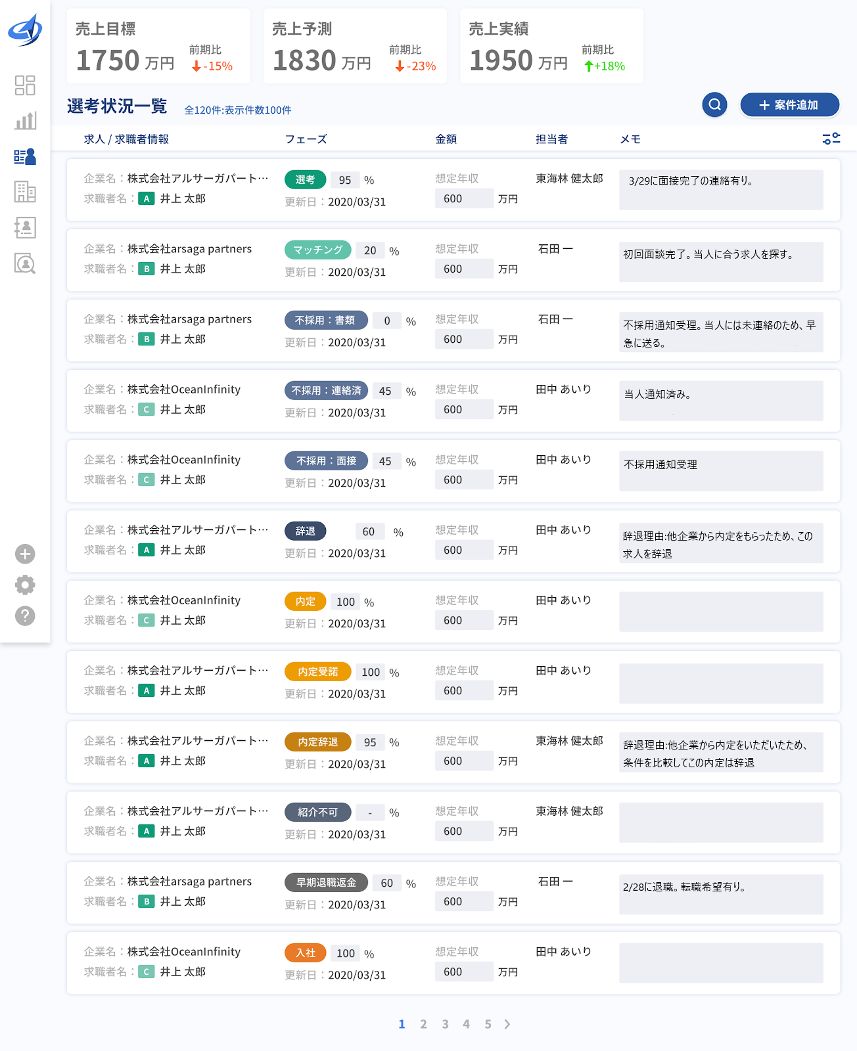Click the 担当者 column header
The width and height of the screenshot is (857, 1051).
[x=551, y=139]
